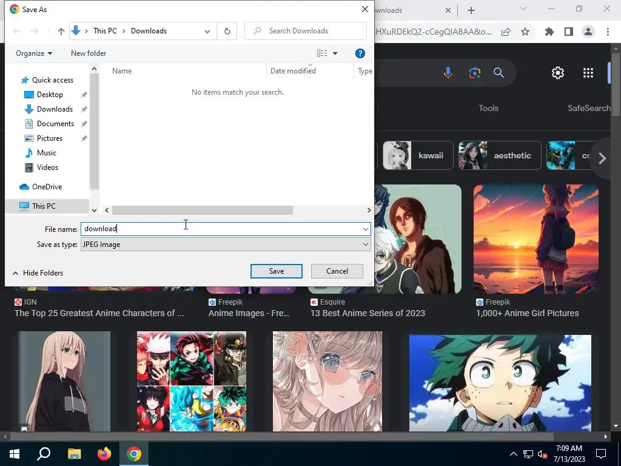The image size is (621, 466).
Task: Click the Forward arrow in Save As dialog
Action: 35,31
